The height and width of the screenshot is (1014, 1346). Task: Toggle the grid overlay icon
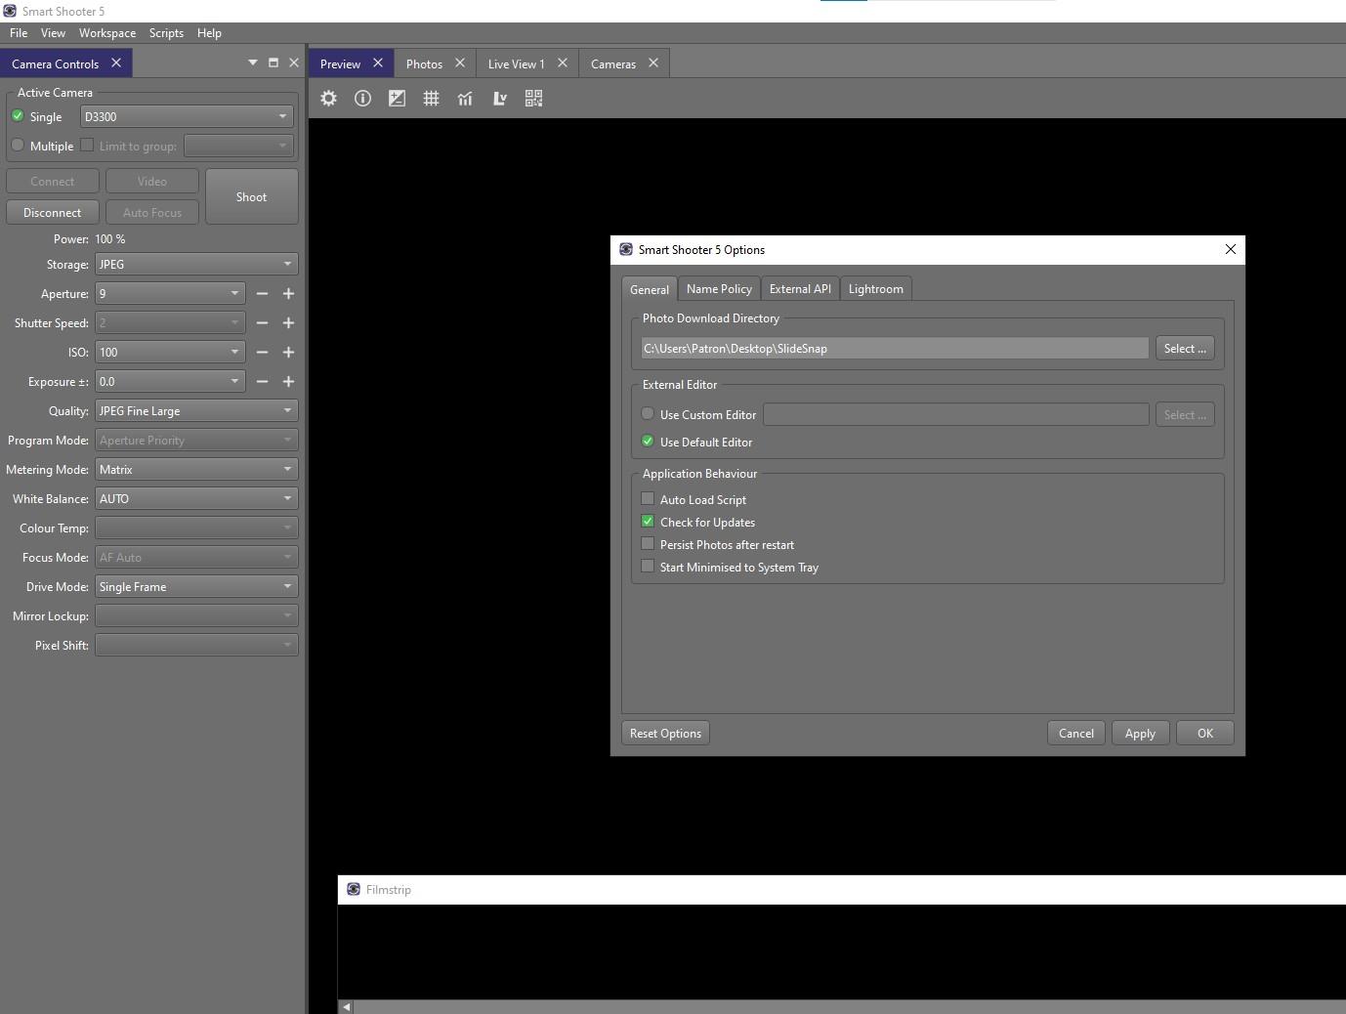point(431,99)
